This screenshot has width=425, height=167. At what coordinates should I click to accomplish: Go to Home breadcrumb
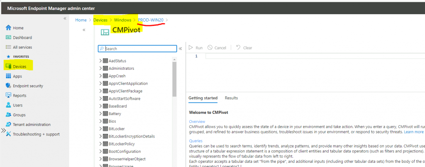[x=81, y=20]
